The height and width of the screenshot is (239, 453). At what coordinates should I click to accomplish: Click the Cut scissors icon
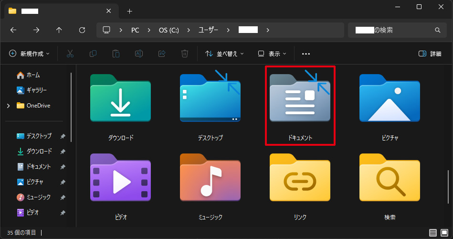click(70, 54)
